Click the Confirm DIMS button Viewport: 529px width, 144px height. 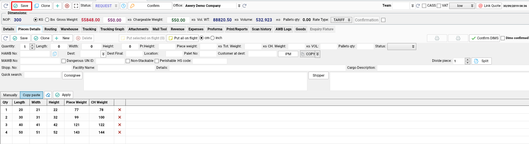[x=484, y=38]
